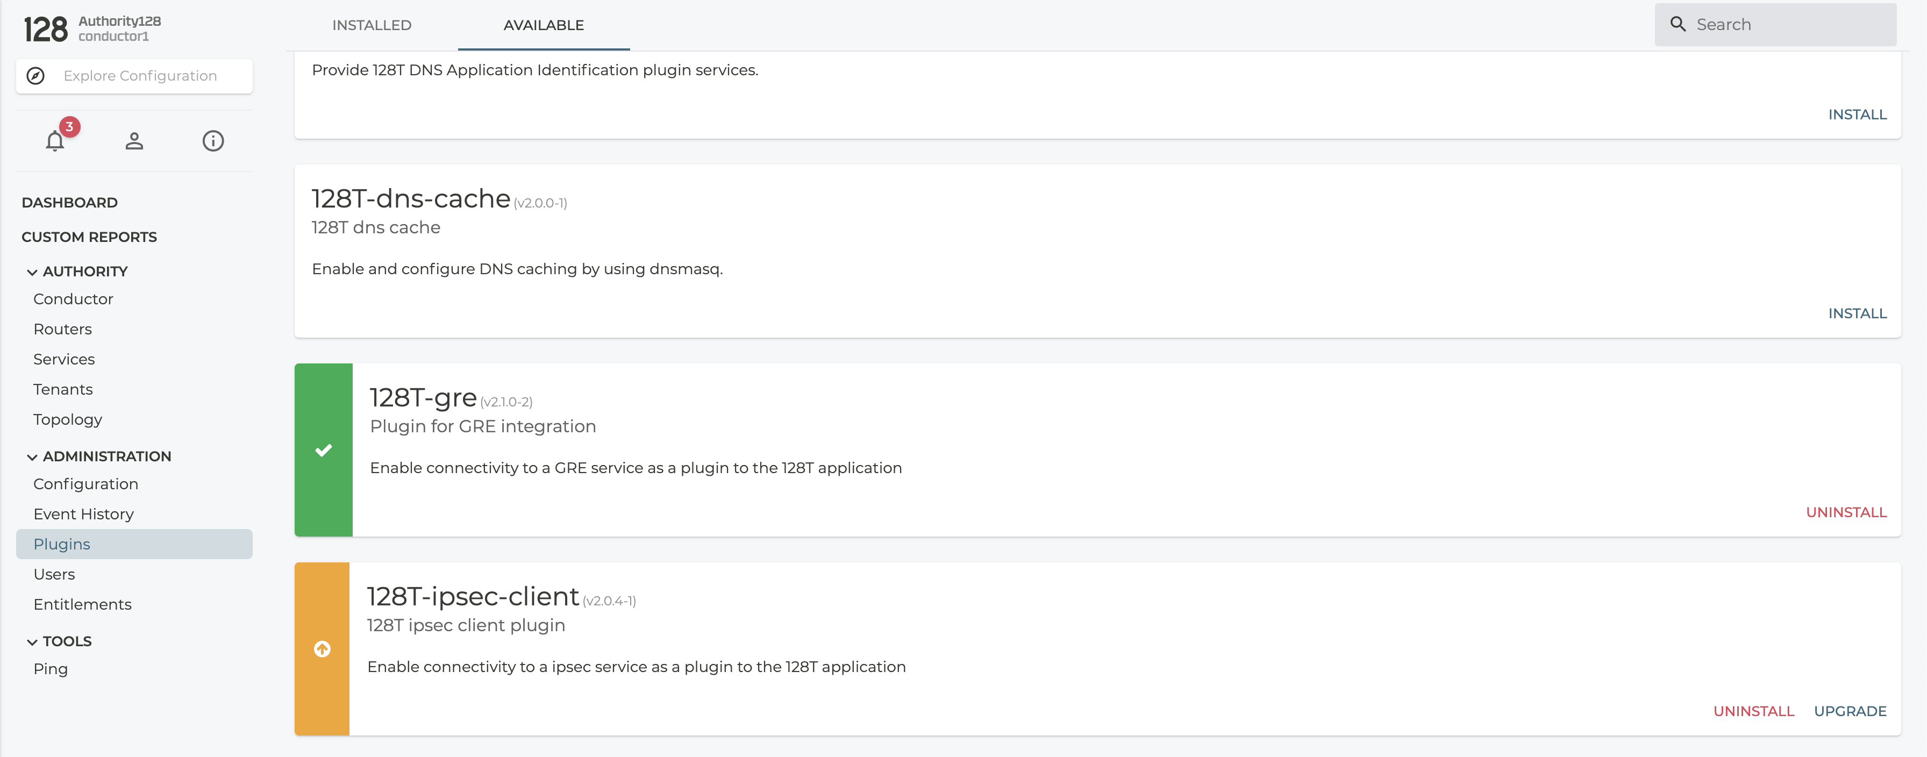Click the 128 logo
The height and width of the screenshot is (757, 1927).
coord(46,29)
